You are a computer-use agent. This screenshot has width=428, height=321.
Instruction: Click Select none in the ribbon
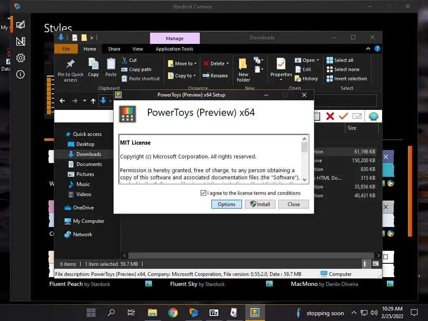(343, 69)
